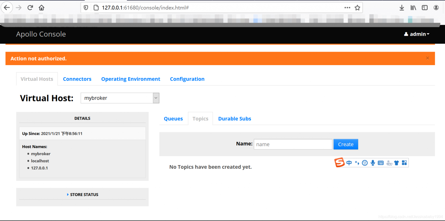Open the IME toolbox grid icon
Screen dimensions: 445x221
(x=404, y=163)
